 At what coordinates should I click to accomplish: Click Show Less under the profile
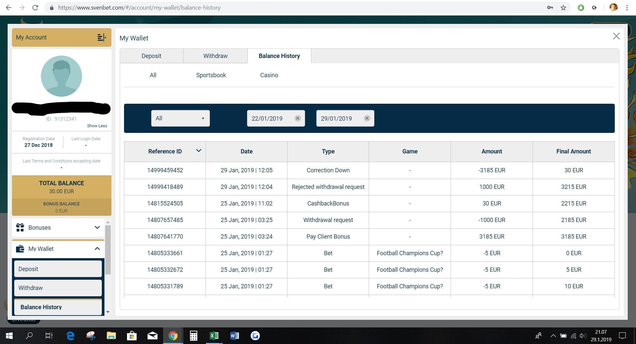[97, 126]
